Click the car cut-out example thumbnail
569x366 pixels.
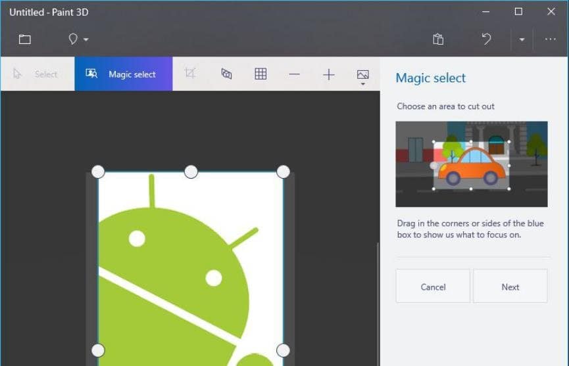pos(472,164)
